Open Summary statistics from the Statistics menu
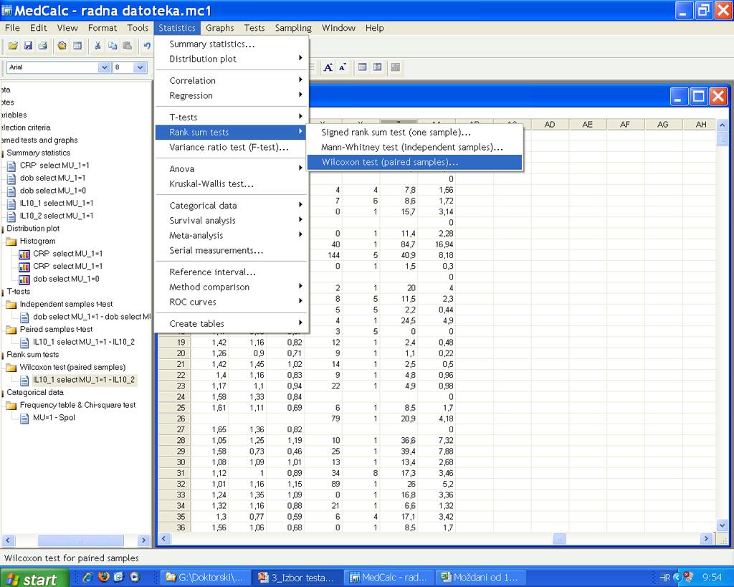 (232, 44)
